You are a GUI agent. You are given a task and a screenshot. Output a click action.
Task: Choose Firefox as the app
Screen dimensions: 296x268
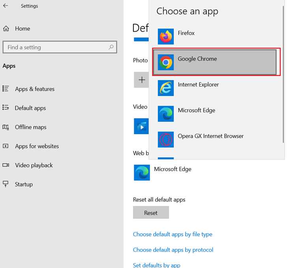click(215, 37)
